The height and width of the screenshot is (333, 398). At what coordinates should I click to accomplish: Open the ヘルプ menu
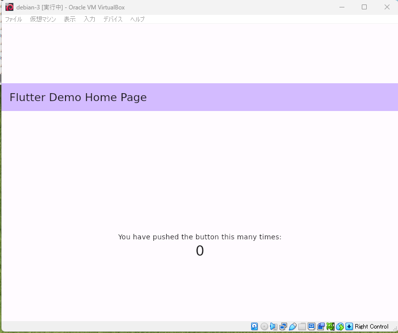coord(137,19)
